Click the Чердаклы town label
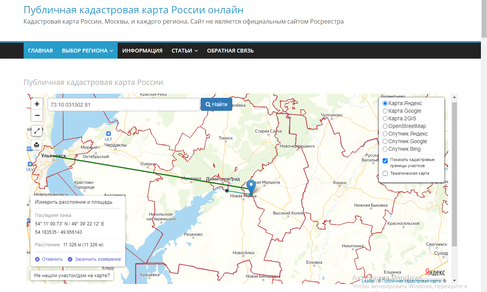The height and width of the screenshot is (292, 487). [x=115, y=145]
